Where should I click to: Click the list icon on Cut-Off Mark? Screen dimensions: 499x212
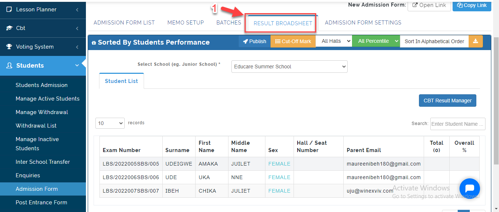pos(278,41)
